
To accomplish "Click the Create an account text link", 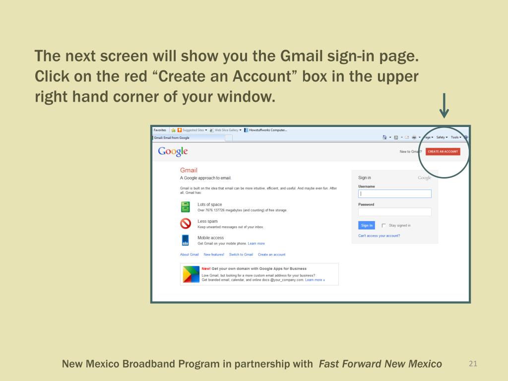I will coord(271,254).
